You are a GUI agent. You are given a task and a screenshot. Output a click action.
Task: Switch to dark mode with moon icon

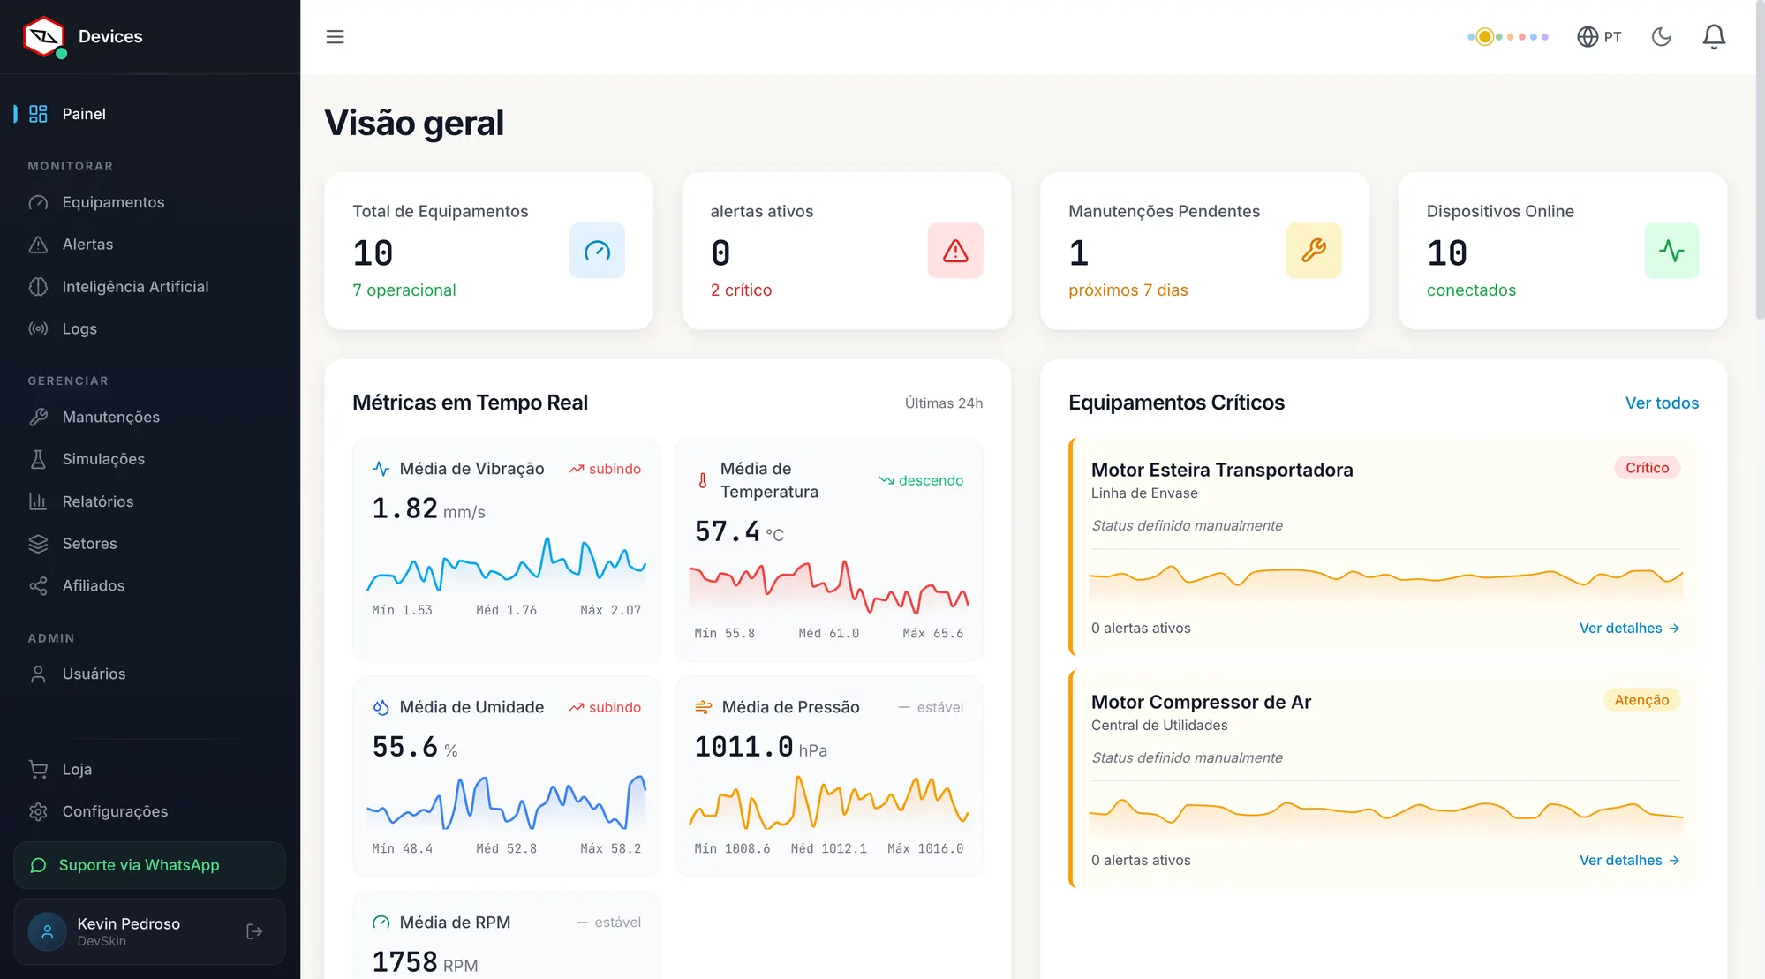[1662, 37]
